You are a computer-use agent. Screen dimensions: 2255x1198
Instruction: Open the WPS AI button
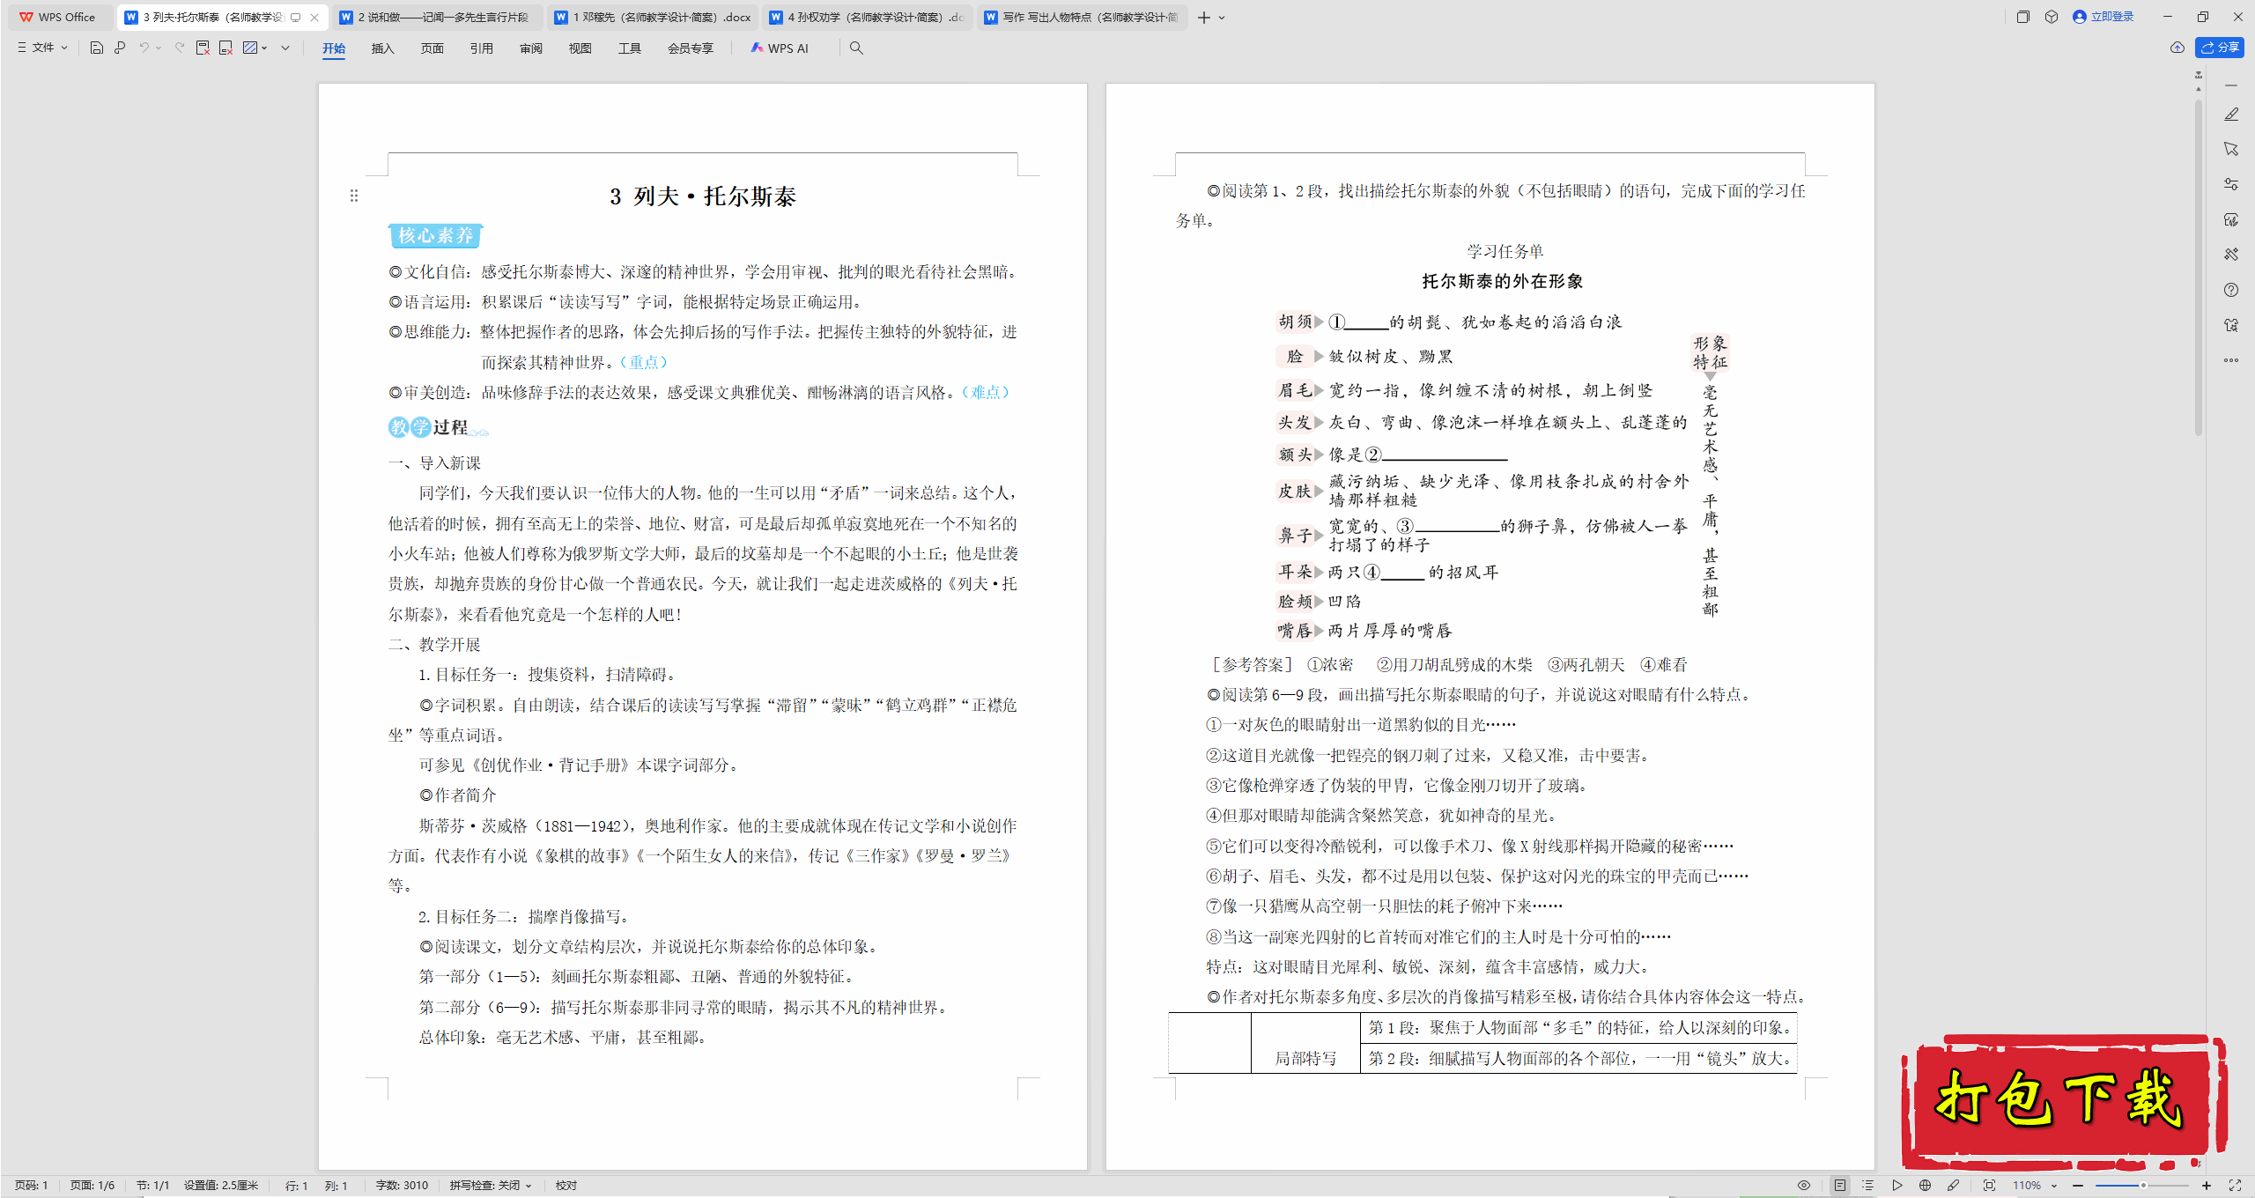(780, 48)
